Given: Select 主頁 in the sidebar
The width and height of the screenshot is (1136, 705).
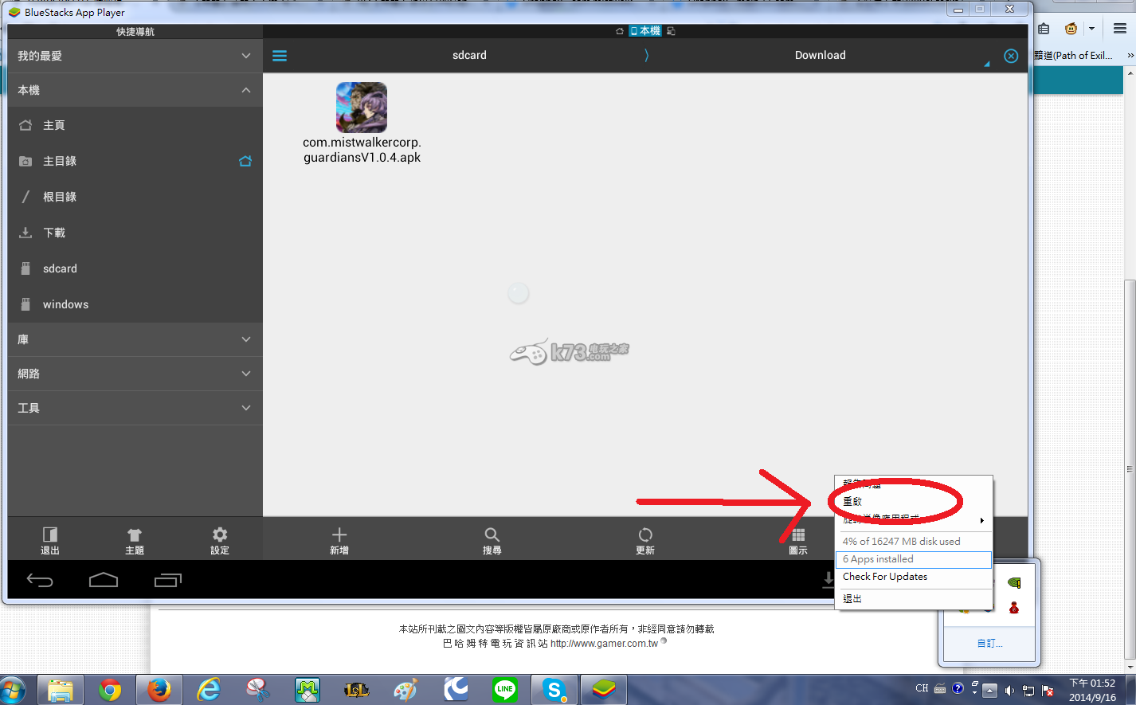Looking at the screenshot, I should [x=135, y=125].
